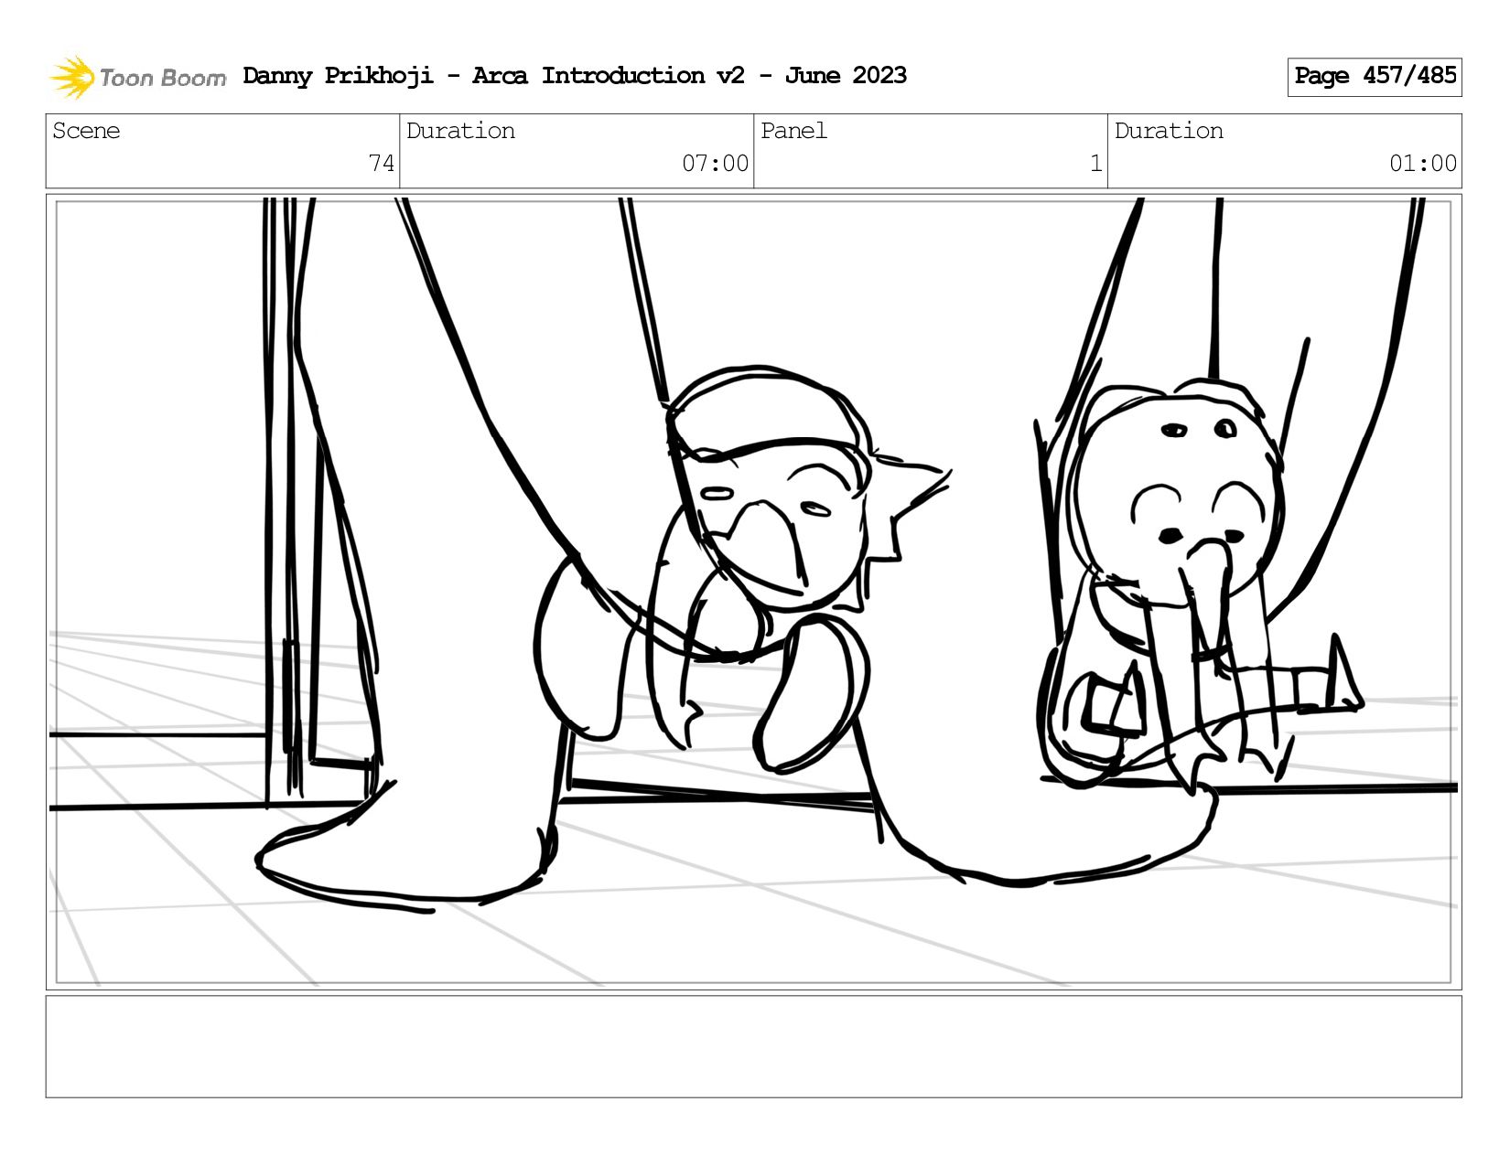The width and height of the screenshot is (1510, 1166).
Task: Click the Toon Boom logo
Action: pos(137,77)
